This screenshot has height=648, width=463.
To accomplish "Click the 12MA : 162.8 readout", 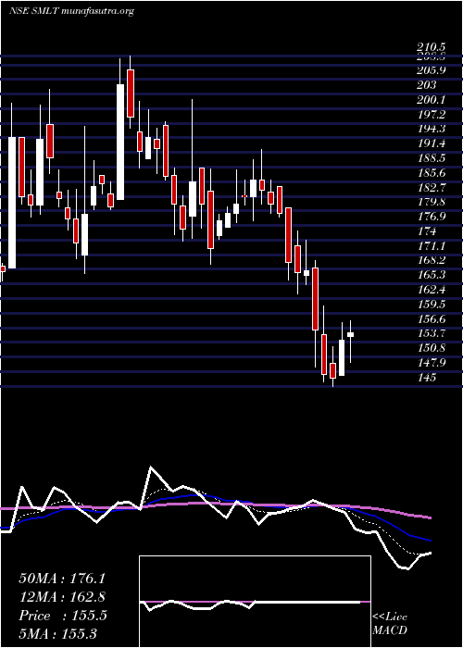I will point(62,597).
